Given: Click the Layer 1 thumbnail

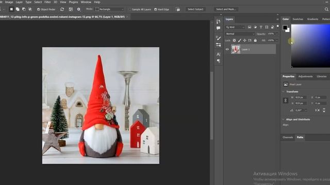Looking at the screenshot, I should click(x=236, y=49).
